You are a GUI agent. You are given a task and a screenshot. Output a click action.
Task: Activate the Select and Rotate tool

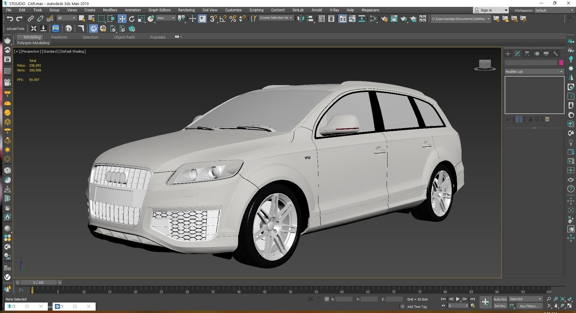coord(132,19)
